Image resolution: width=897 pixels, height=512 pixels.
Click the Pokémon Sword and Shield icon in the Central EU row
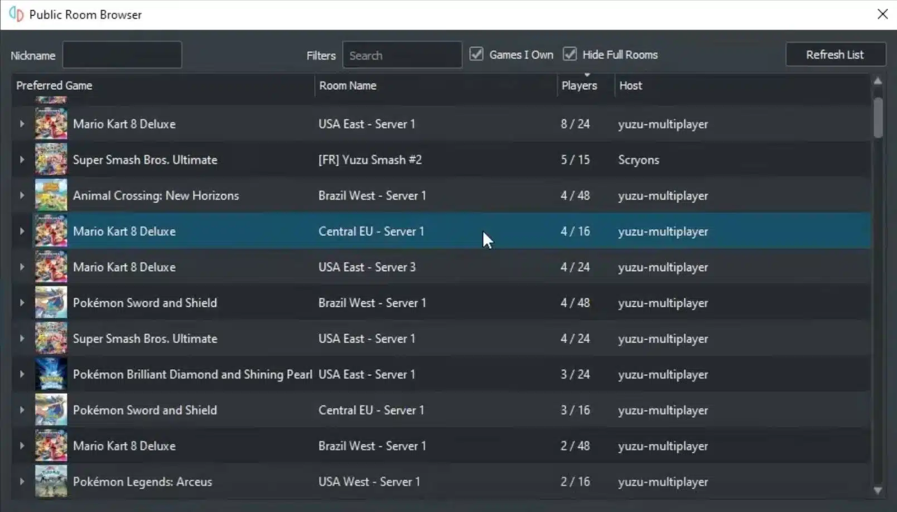51,409
